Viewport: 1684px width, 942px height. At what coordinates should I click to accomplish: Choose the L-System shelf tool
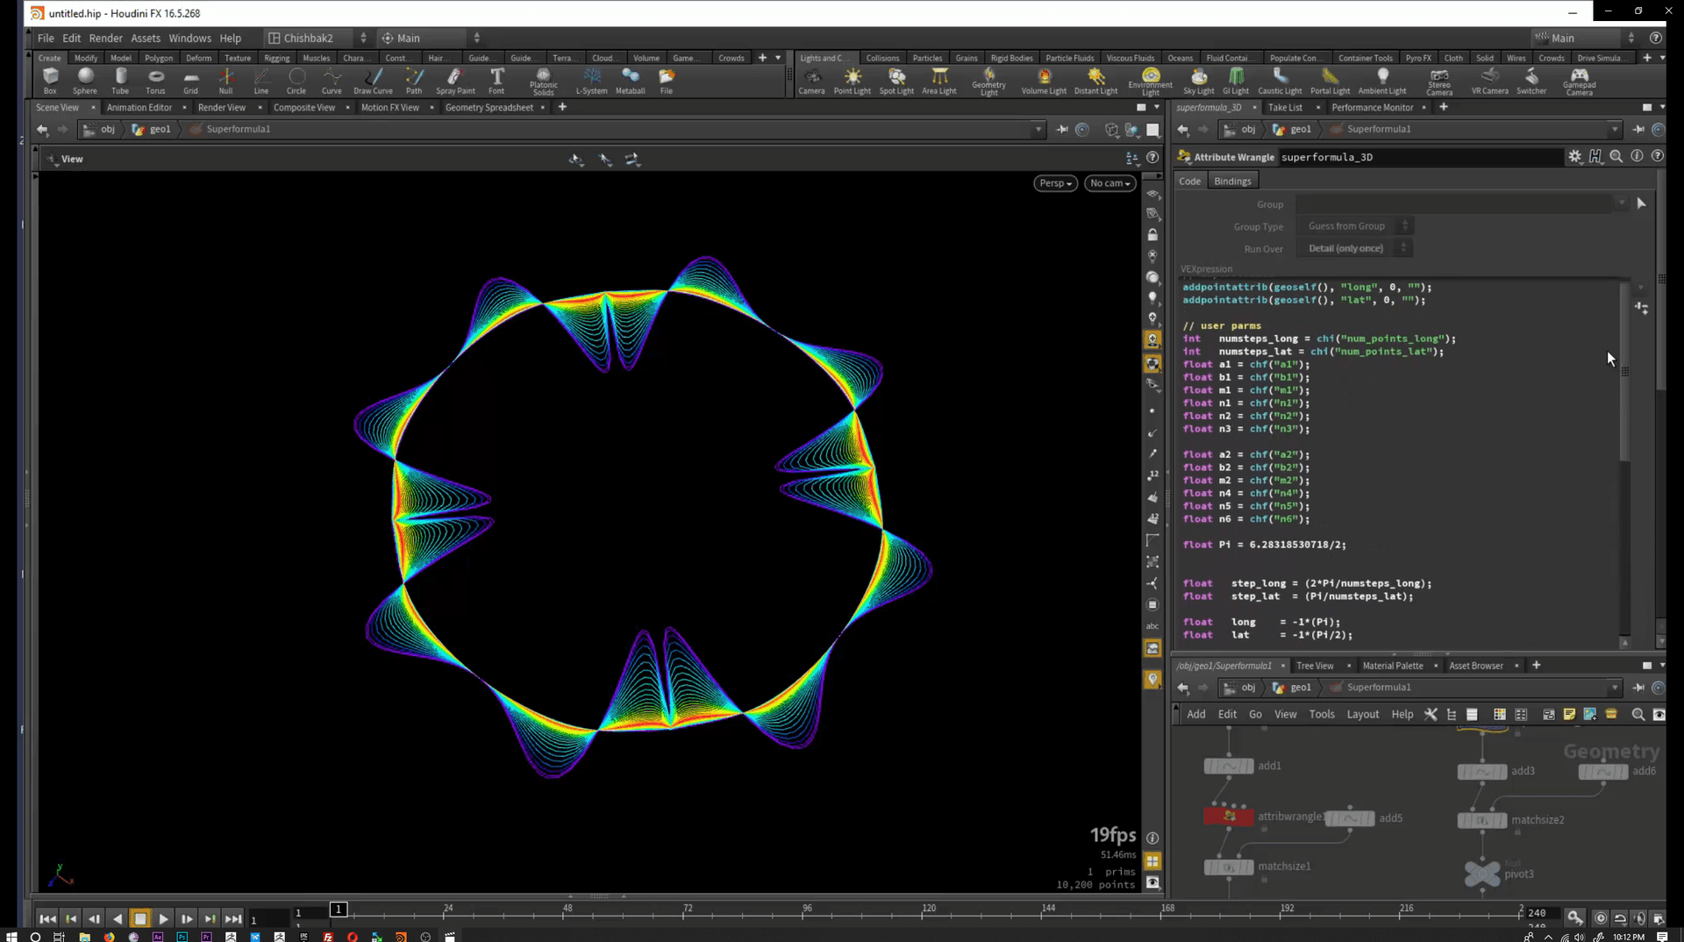591,81
